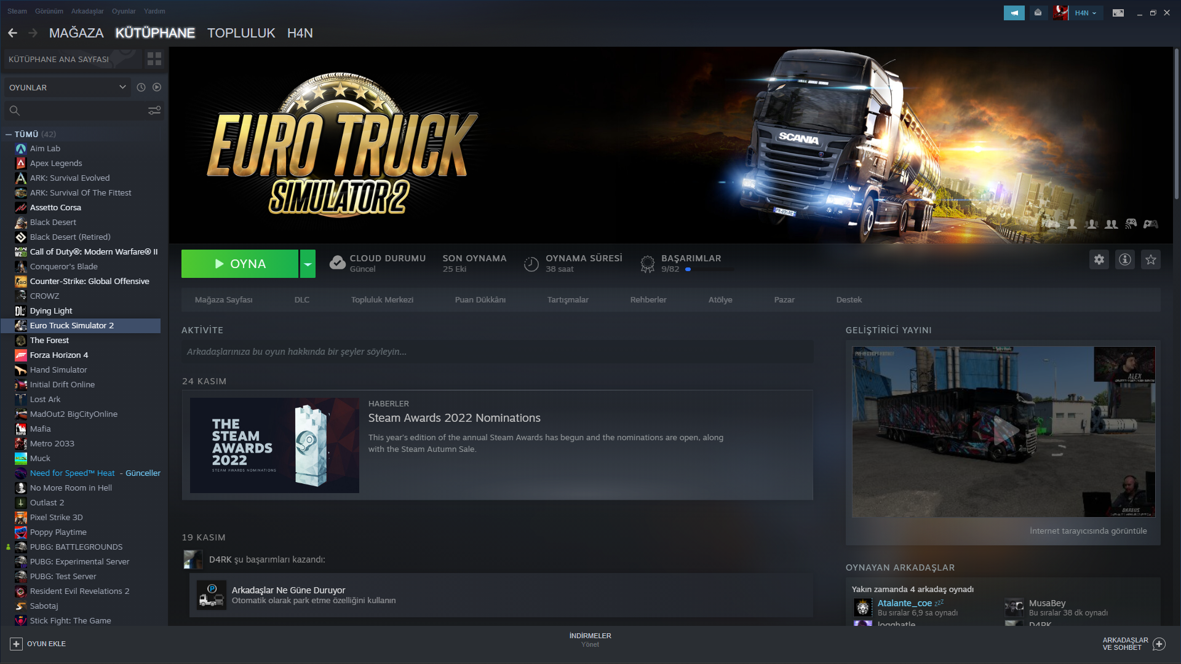
Task: Open Pazar link
Action: [784, 300]
